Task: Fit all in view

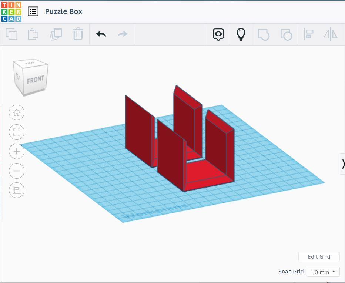Action: pos(17,132)
